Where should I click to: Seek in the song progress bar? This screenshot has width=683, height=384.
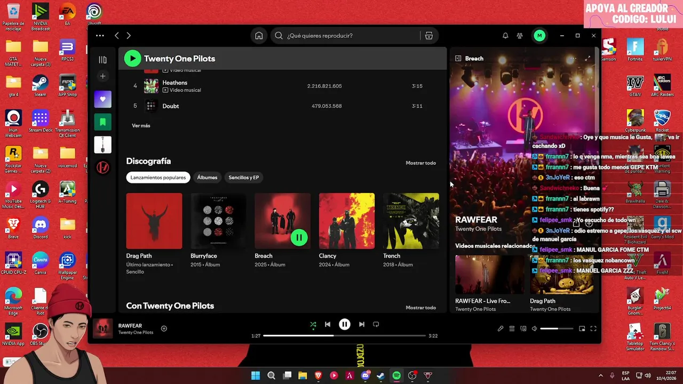pos(345,336)
